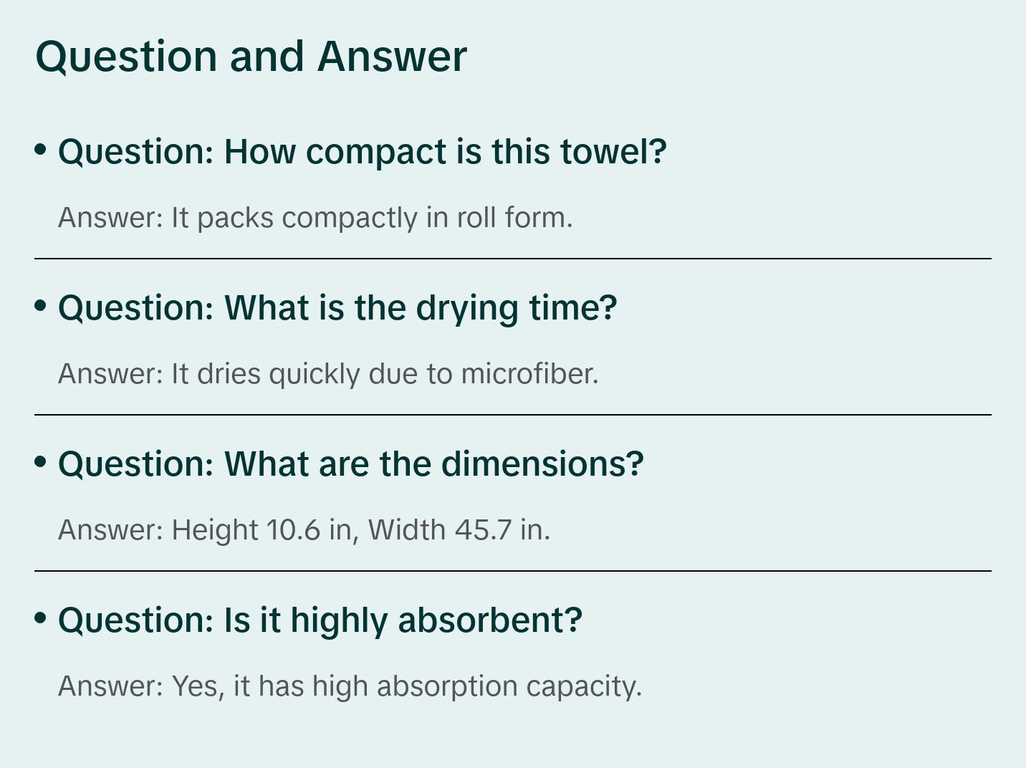
Task: Click the bullet beside the drying time question
Action: point(41,306)
